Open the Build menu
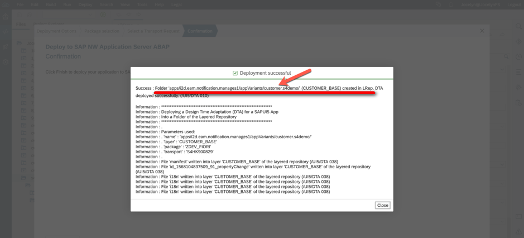This screenshot has height=238, width=524. (x=51, y=4)
